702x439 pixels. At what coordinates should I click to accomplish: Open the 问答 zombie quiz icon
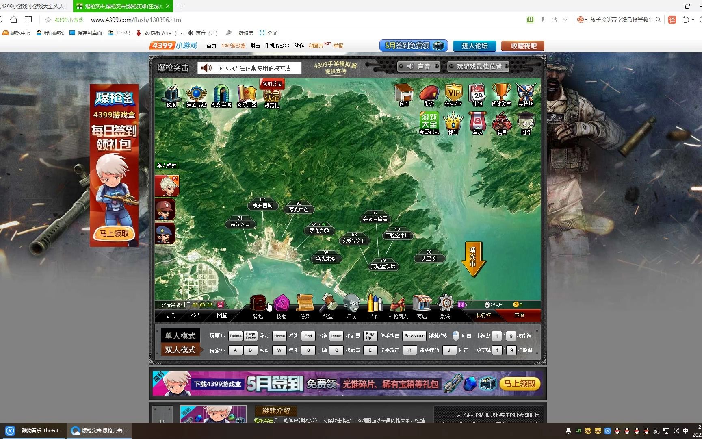click(526, 123)
